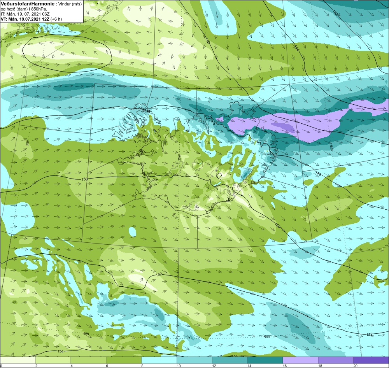Click the '142' contour label
The height and width of the screenshot is (368, 389).
click(x=335, y=13)
